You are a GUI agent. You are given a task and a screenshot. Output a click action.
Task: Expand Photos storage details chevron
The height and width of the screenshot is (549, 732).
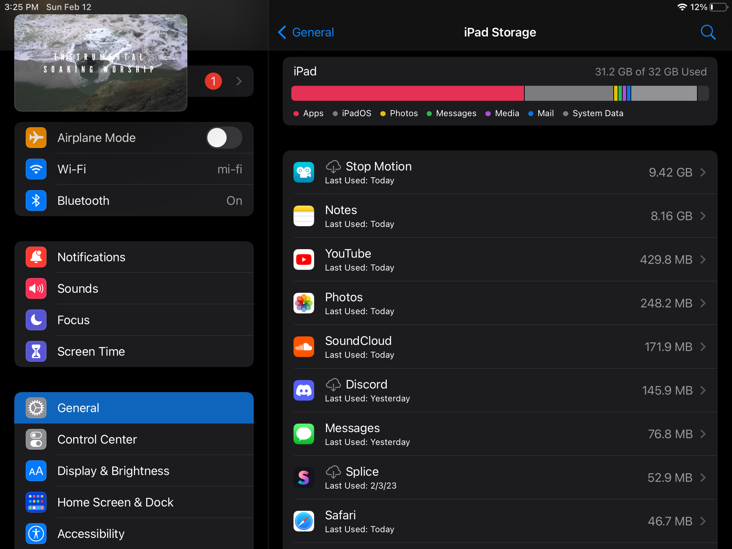coord(703,303)
